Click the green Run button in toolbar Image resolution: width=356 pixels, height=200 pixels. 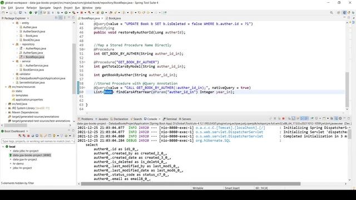point(66,13)
